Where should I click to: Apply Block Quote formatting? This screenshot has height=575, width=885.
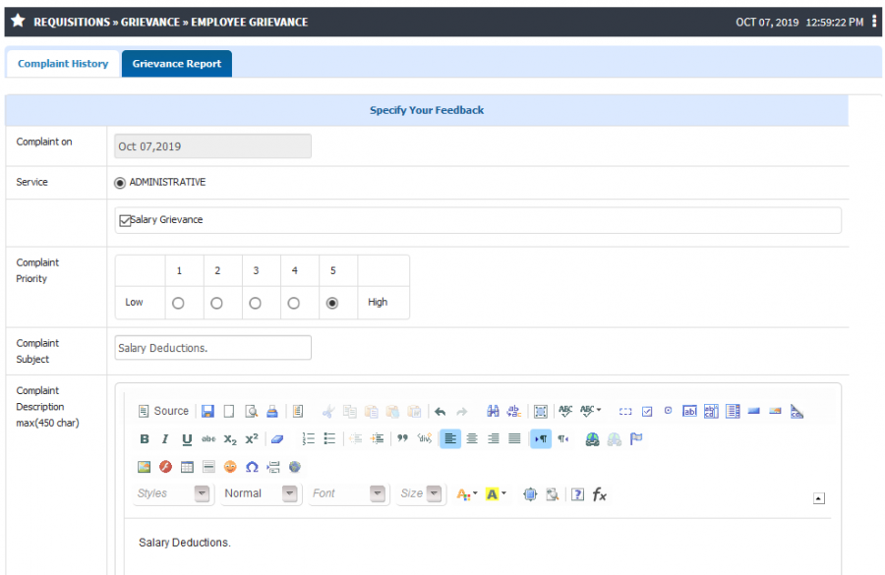tap(402, 438)
